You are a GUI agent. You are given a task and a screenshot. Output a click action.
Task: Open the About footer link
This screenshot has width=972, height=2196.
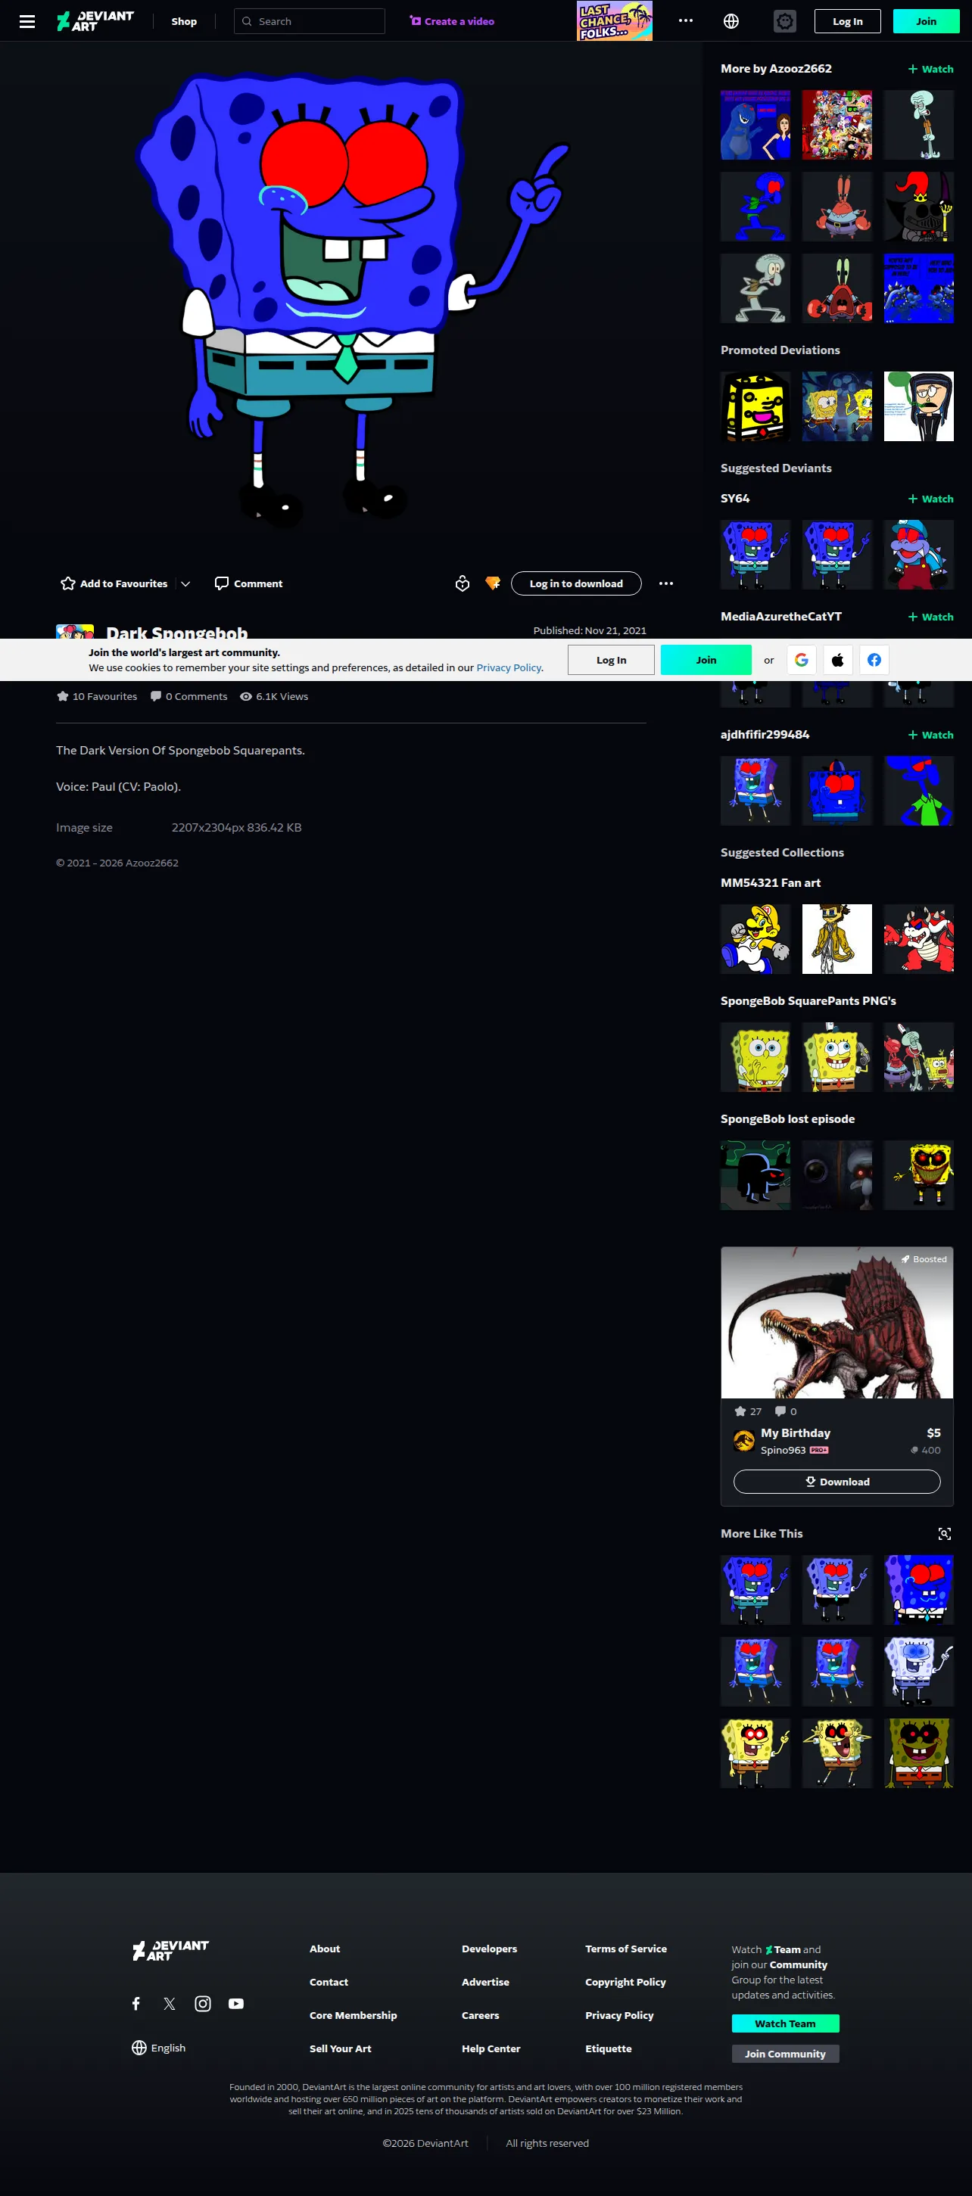pyautogui.click(x=325, y=1949)
